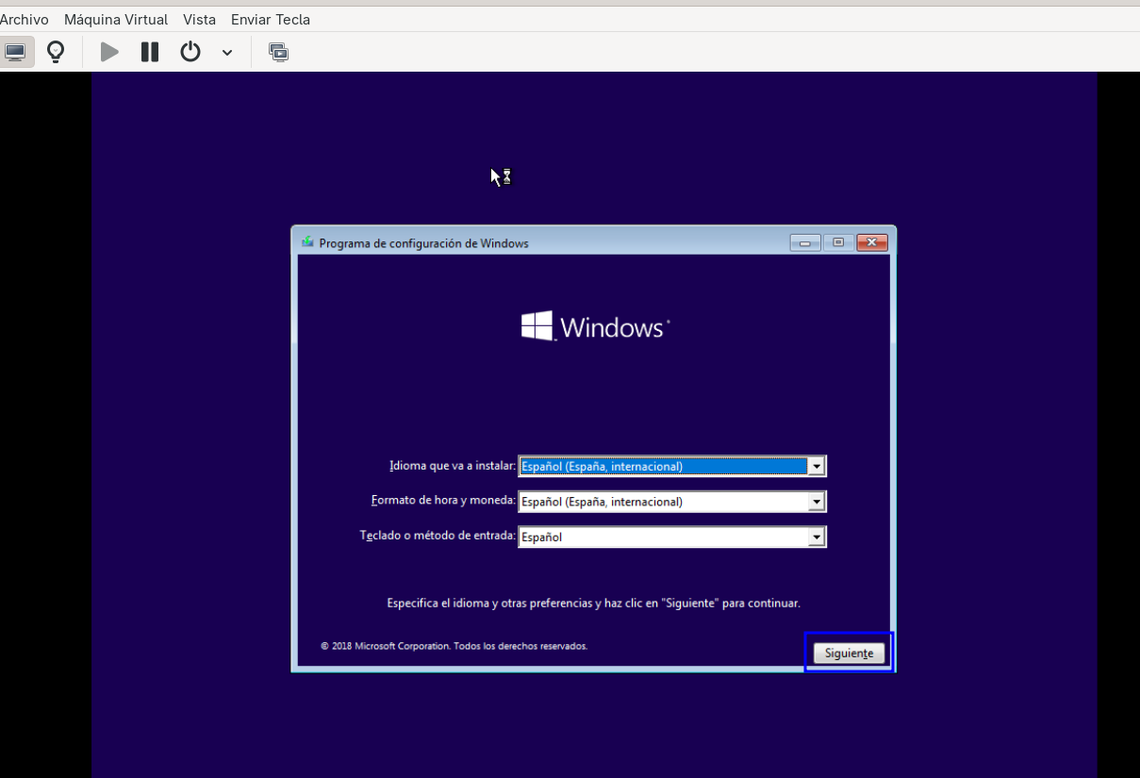Expand shutdown options arrow in toolbar

click(227, 53)
